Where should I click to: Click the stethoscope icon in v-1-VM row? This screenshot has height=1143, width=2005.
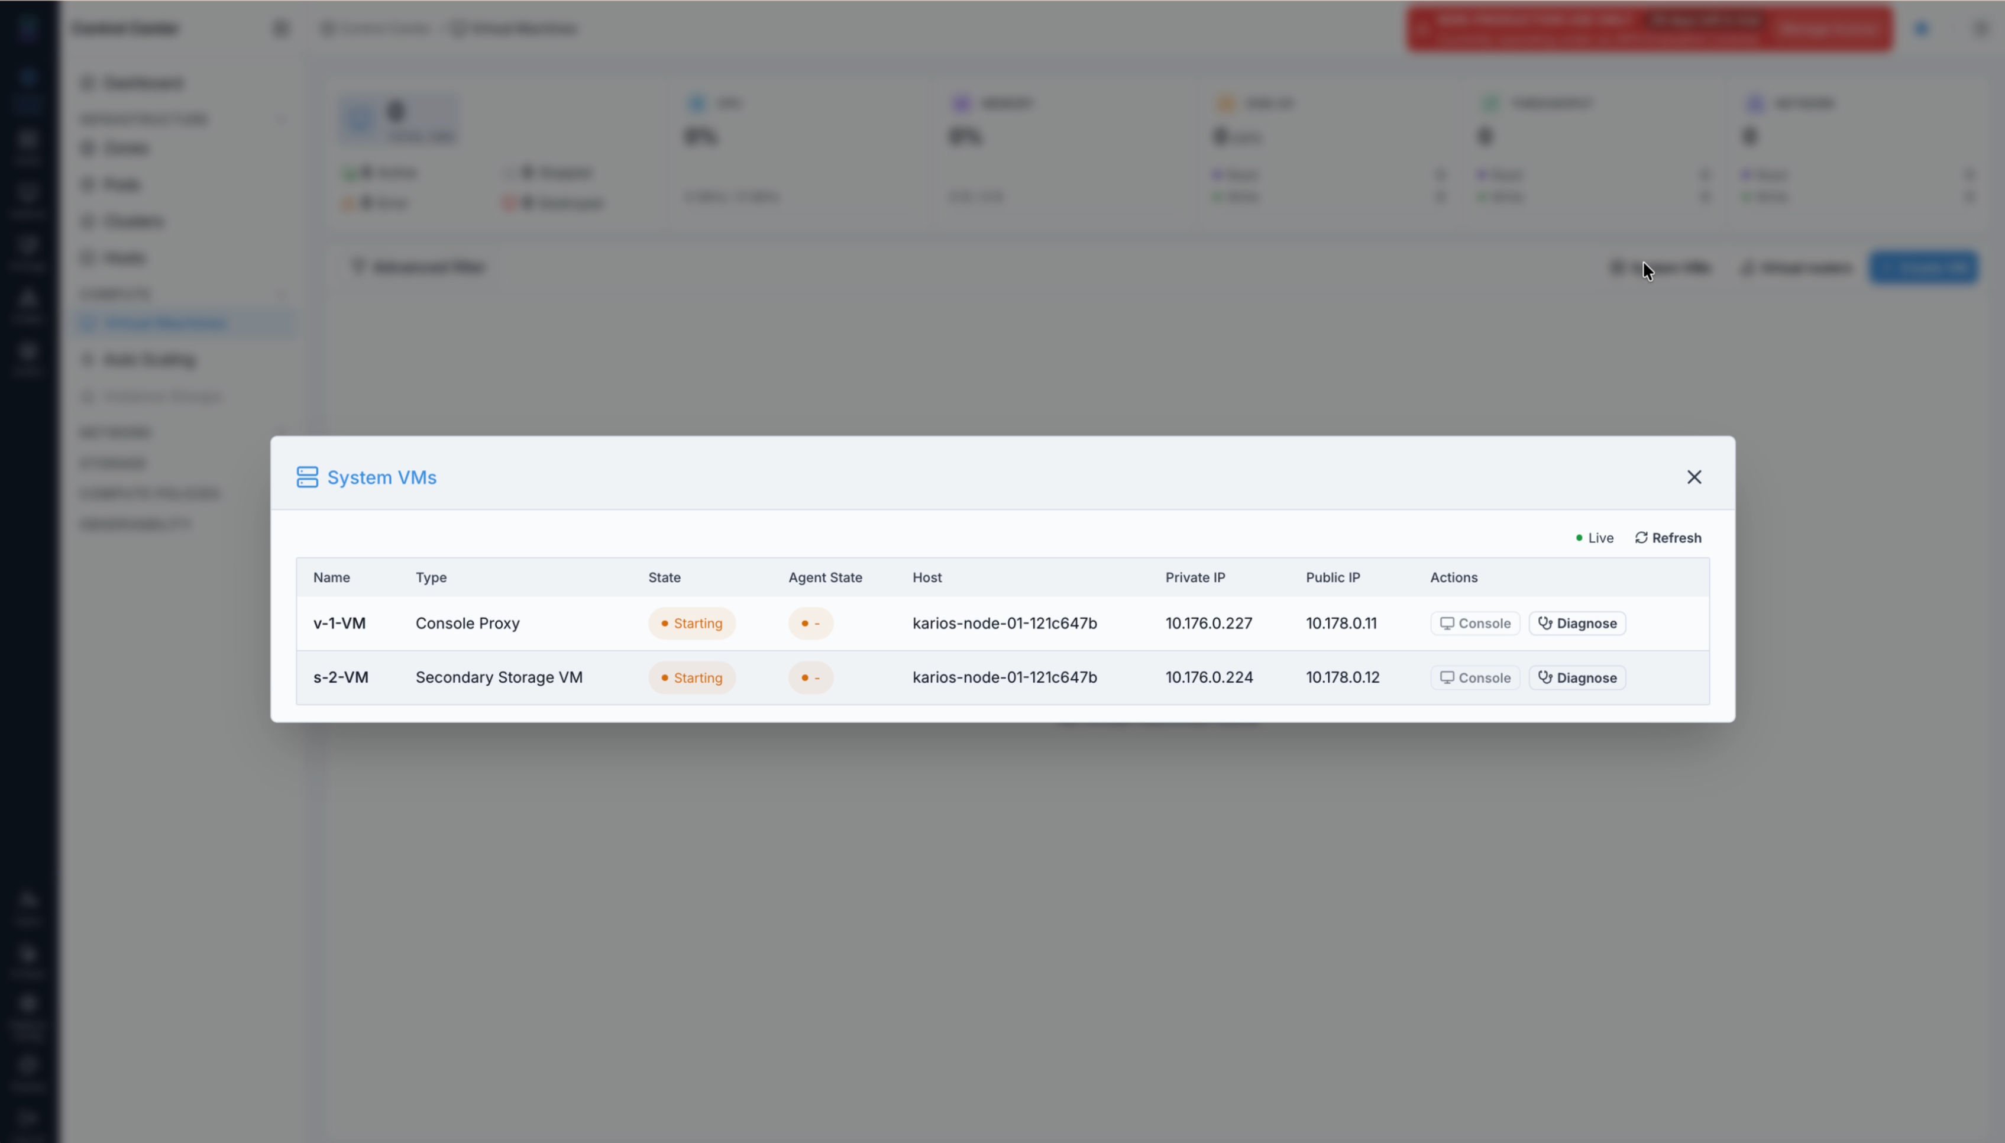[x=1544, y=624]
